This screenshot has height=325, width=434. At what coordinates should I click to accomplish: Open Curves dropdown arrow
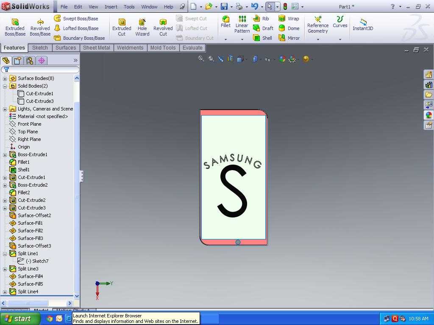tap(340, 39)
